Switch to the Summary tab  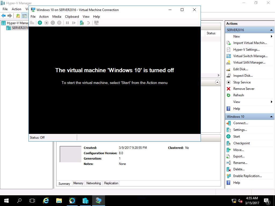[64, 183]
